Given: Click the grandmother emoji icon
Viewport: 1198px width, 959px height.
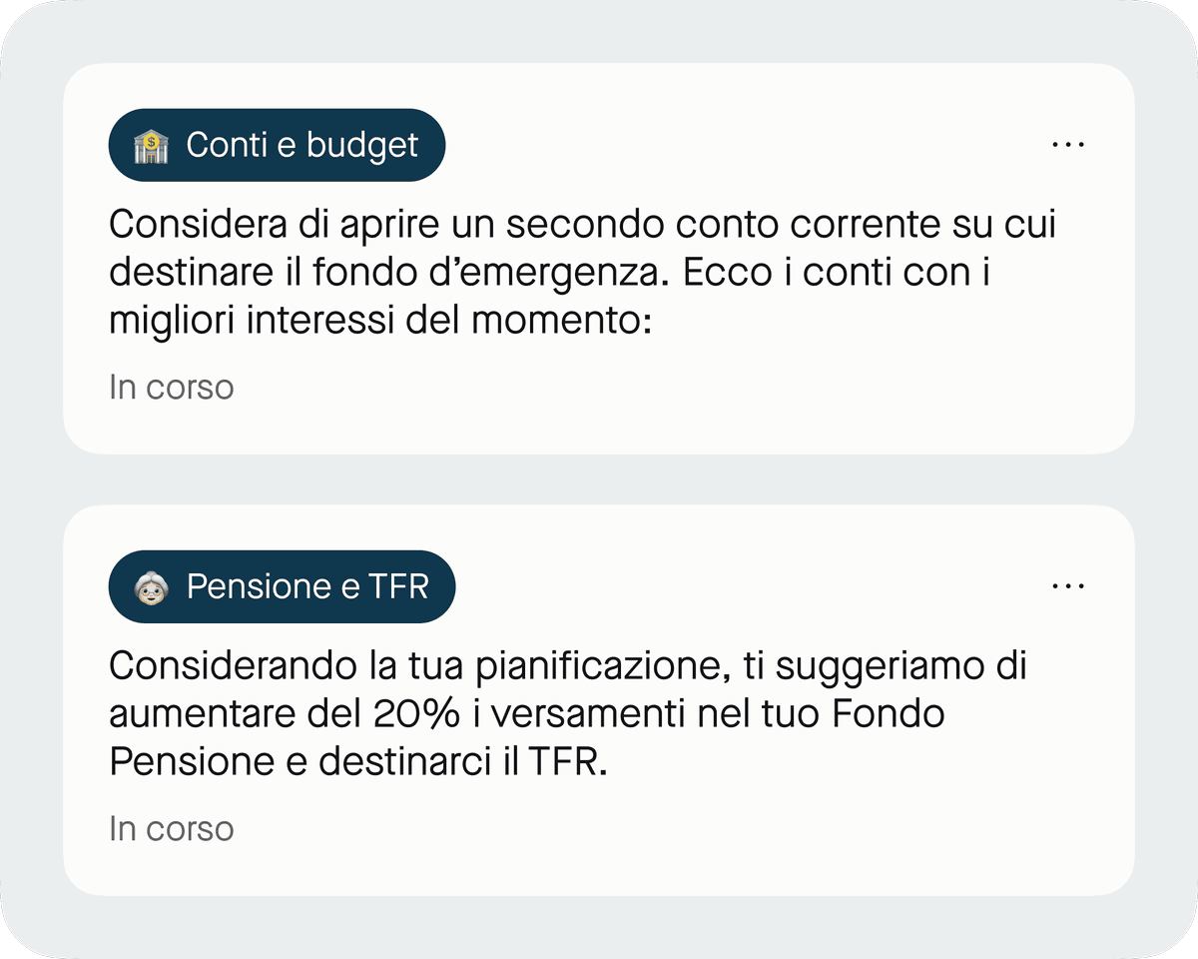Looking at the screenshot, I should click(152, 587).
